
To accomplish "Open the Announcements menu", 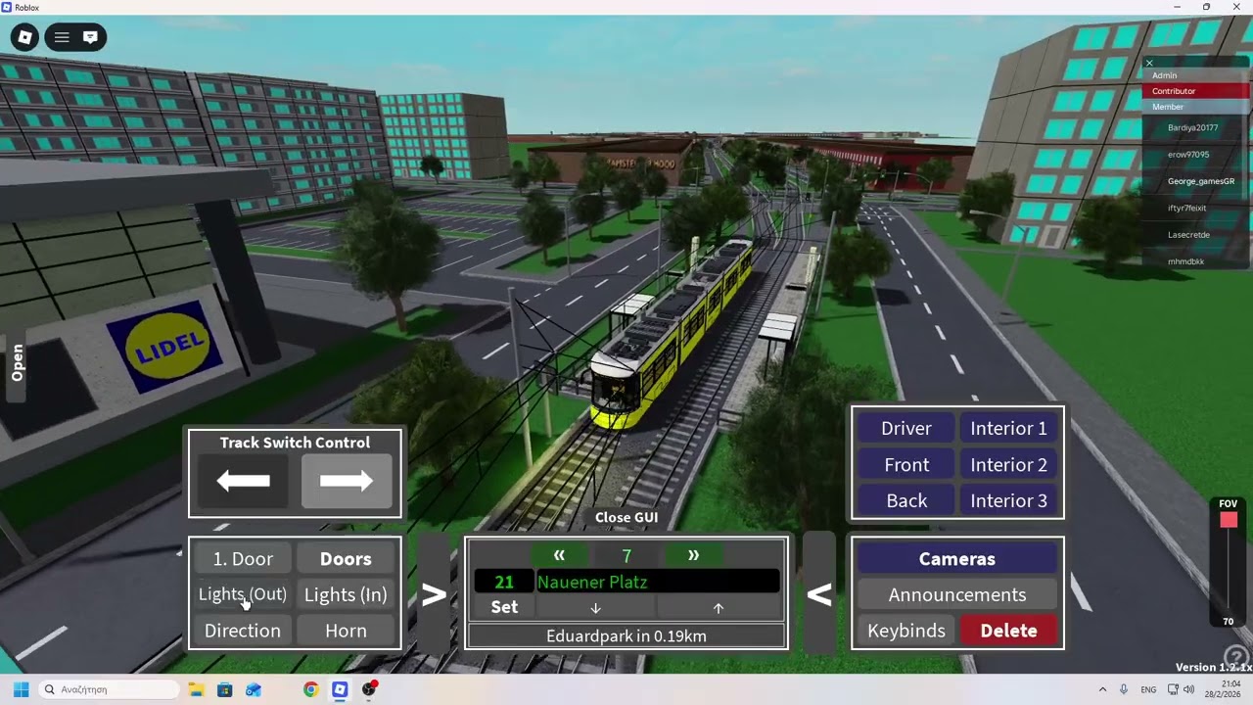I will point(957,594).
